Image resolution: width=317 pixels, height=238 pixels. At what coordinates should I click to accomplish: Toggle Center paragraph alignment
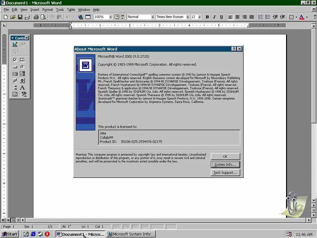click(237, 17)
